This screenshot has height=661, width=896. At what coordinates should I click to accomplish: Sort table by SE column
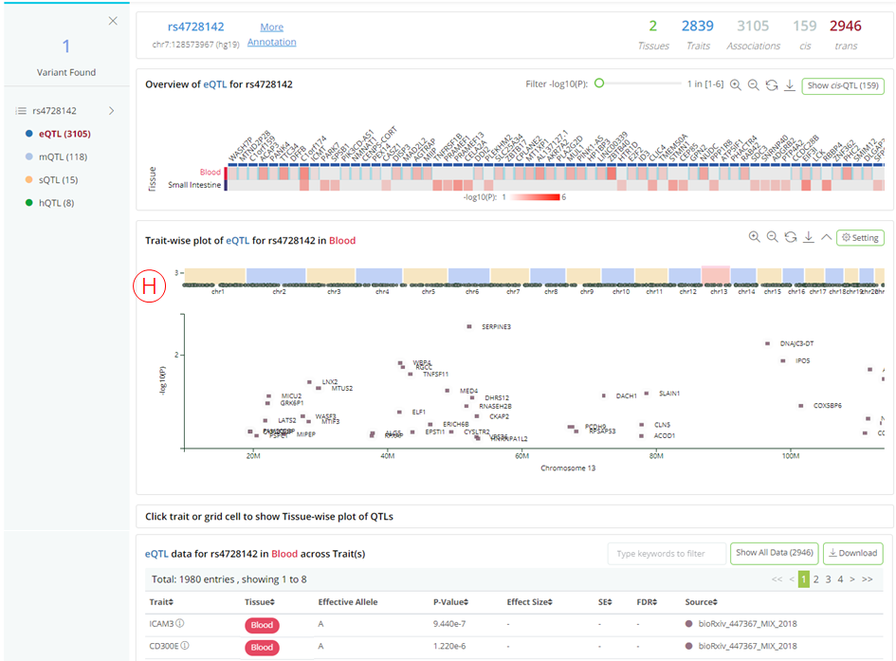605,602
